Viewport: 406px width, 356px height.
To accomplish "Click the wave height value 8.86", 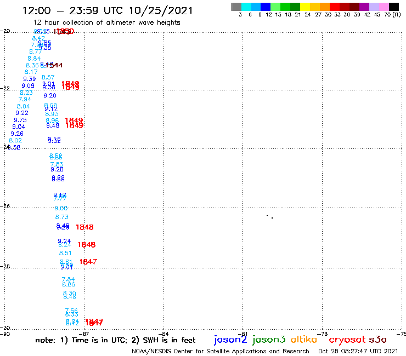I will pos(69,284).
